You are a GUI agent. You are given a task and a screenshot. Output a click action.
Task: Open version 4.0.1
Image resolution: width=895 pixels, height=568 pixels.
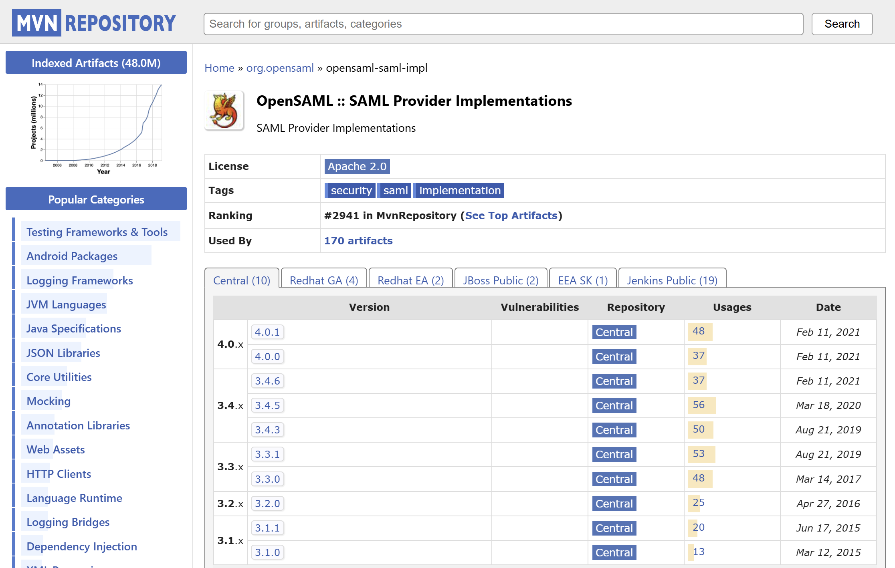tap(267, 332)
